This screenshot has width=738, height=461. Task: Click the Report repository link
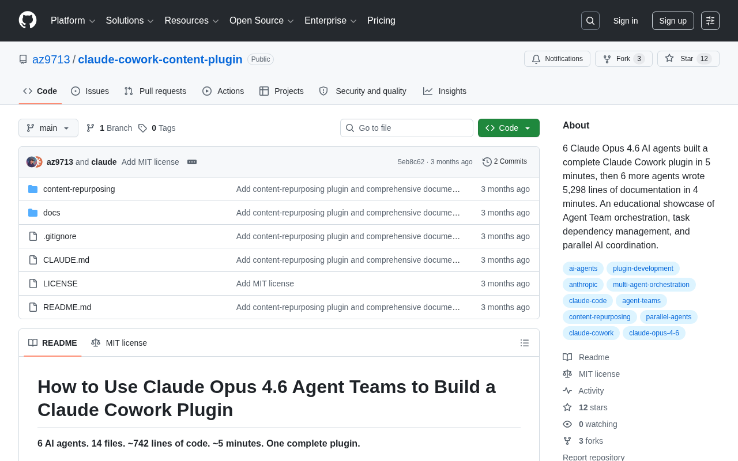click(x=594, y=458)
